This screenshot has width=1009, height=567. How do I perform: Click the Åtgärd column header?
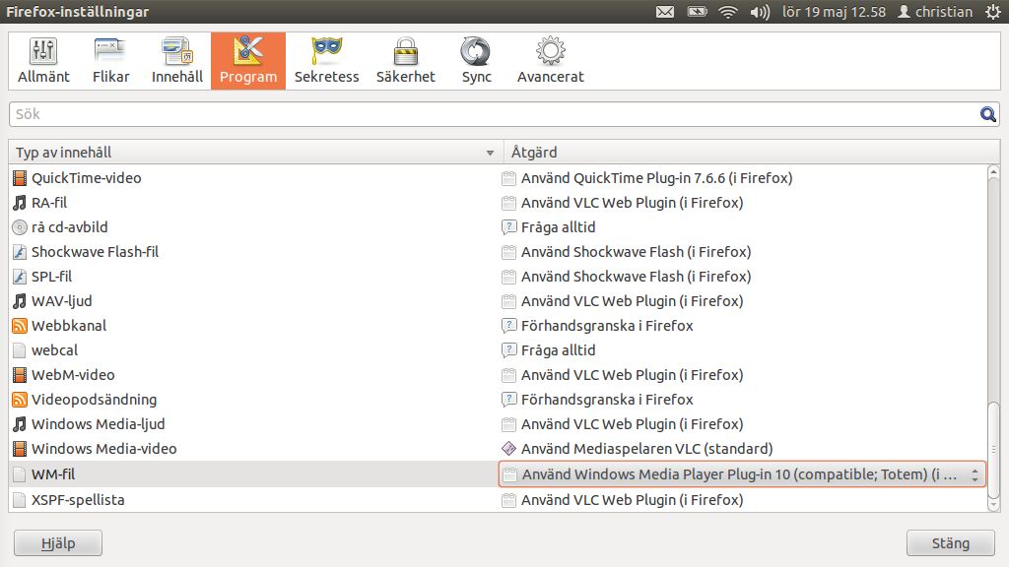pos(752,153)
